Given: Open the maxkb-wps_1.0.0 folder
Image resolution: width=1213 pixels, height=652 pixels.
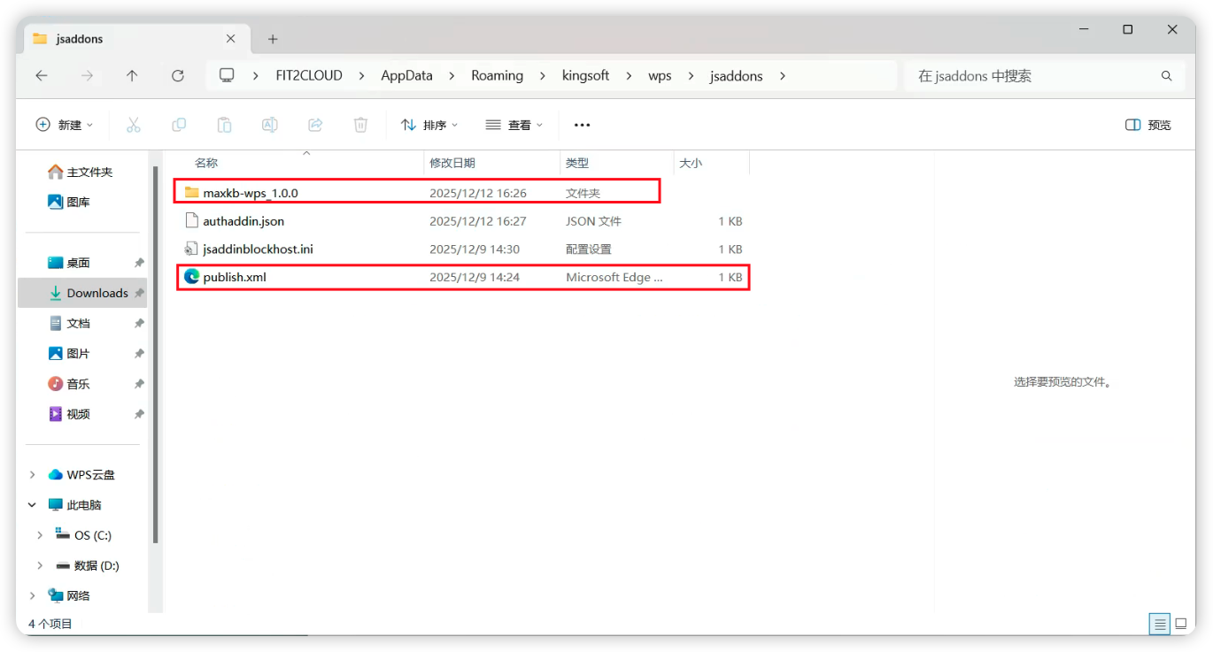Looking at the screenshot, I should click(250, 193).
